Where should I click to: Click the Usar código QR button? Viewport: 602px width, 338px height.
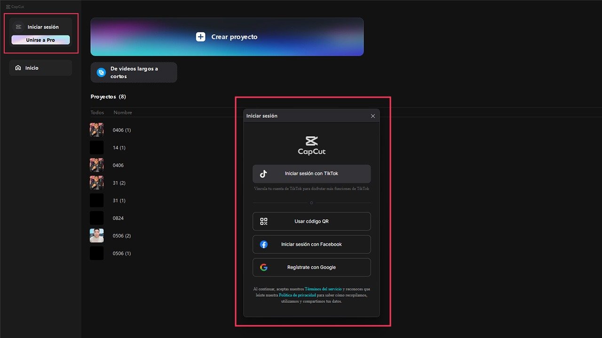tap(311, 221)
